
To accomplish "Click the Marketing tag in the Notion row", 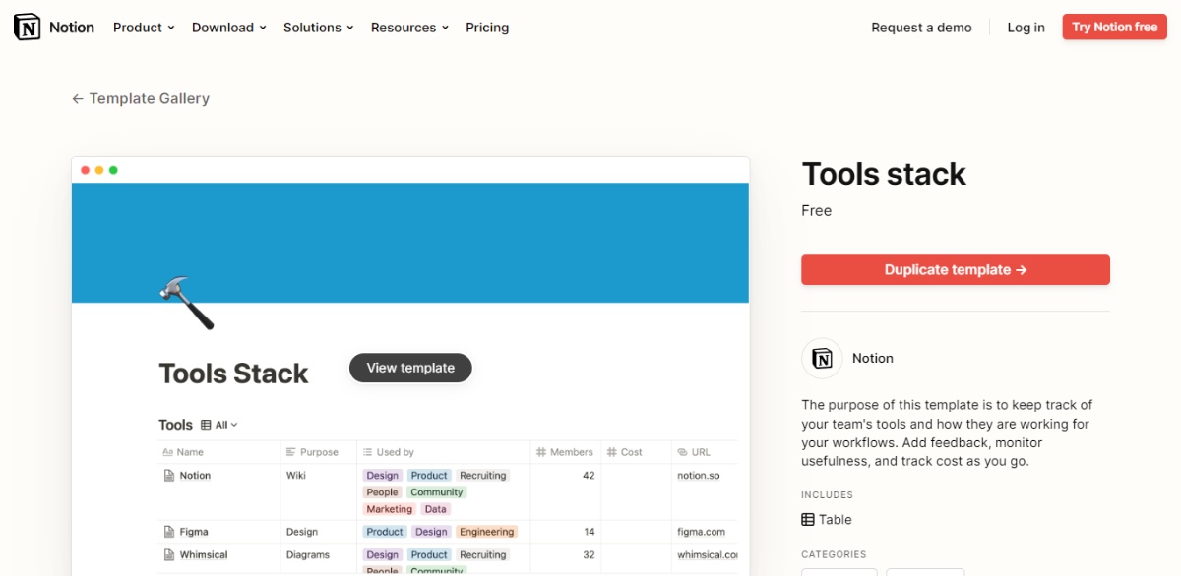I will point(389,509).
